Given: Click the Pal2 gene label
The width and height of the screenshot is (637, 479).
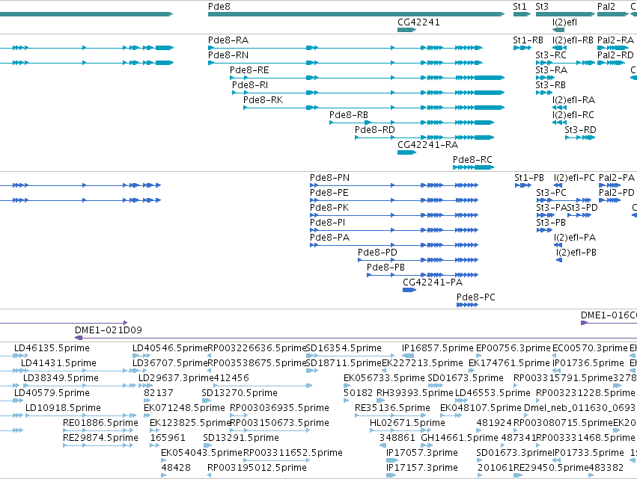Looking at the screenshot, I should click(606, 7).
